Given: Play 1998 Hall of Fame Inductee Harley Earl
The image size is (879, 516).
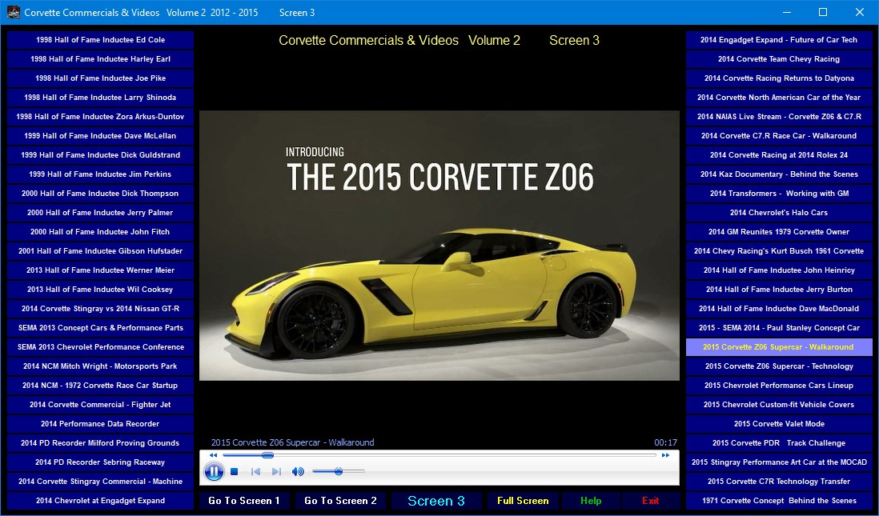Looking at the screenshot, I should coord(100,59).
